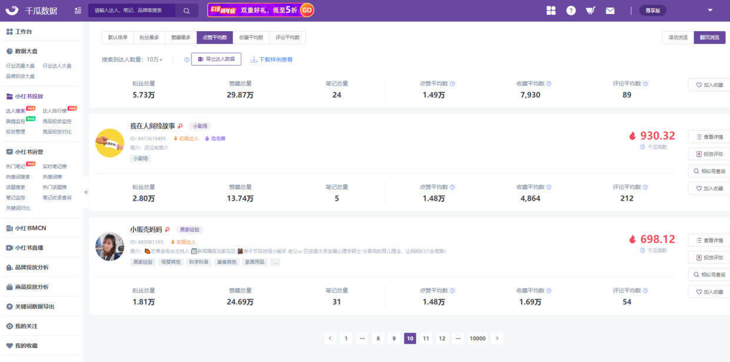Image resolution: width=730 pixels, height=362 pixels.
Task: Click the search magnifier icon in header
Action: coord(187,11)
